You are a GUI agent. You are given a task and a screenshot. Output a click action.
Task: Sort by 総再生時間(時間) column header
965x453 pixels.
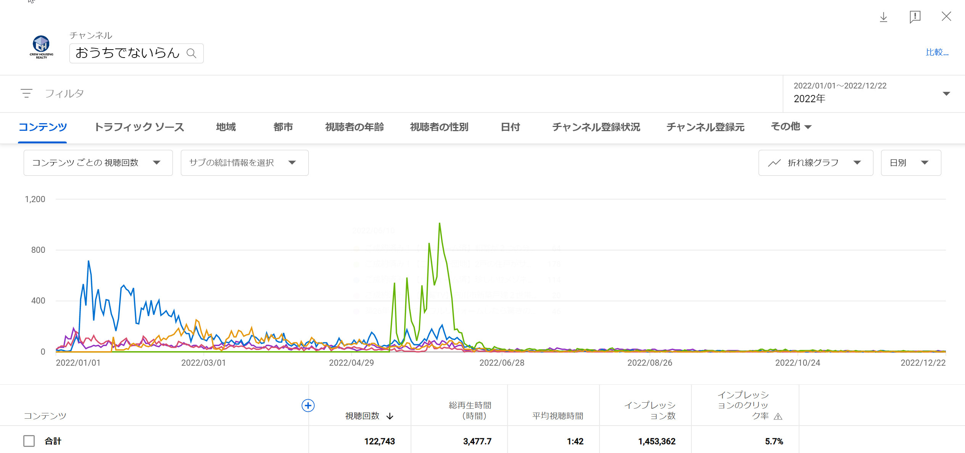pos(470,411)
